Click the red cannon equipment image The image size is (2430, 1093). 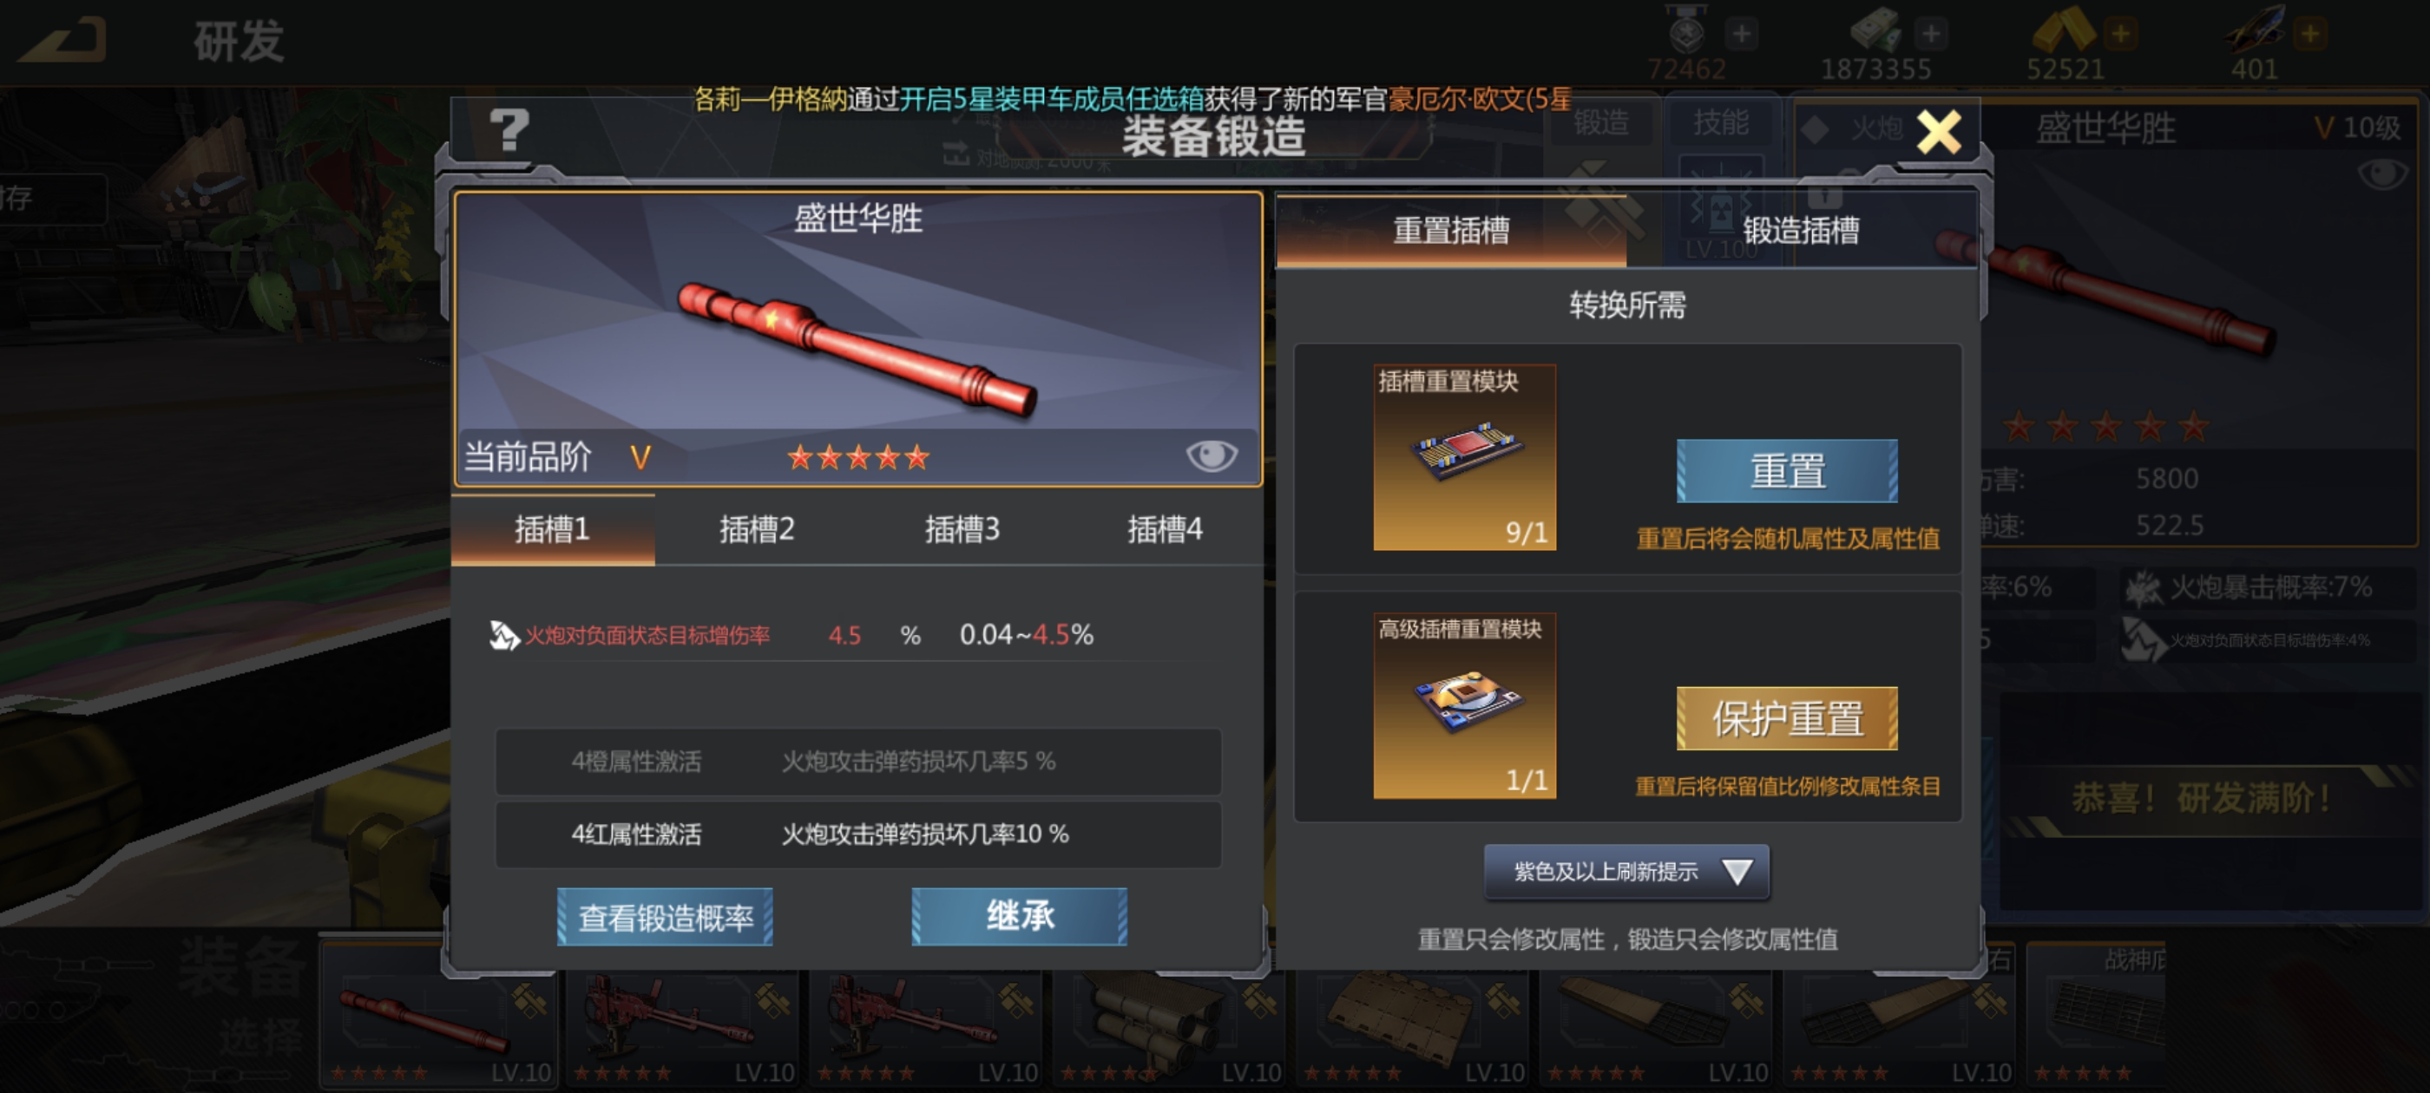click(x=857, y=349)
